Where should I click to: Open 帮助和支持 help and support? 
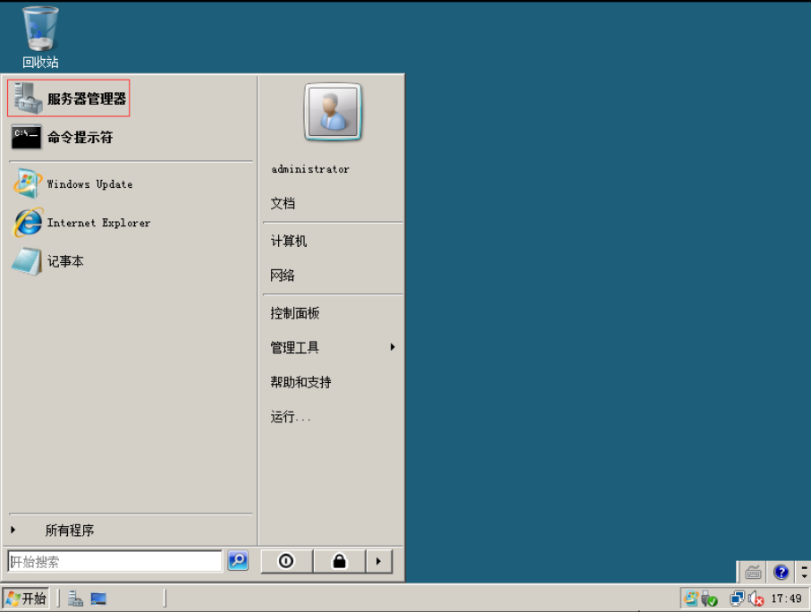[301, 382]
